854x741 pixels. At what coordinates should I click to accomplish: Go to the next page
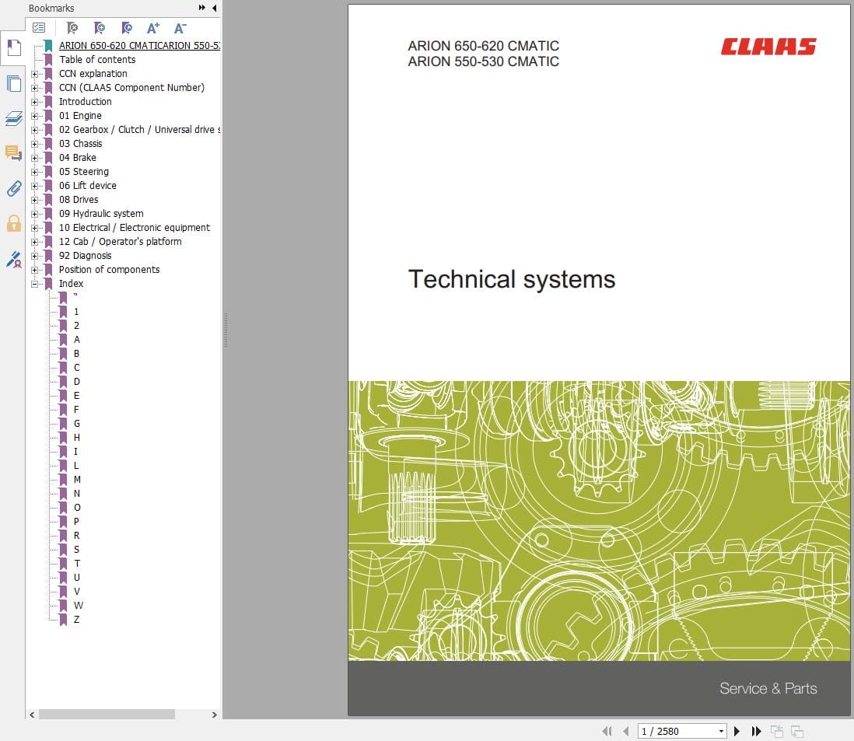coord(737,731)
